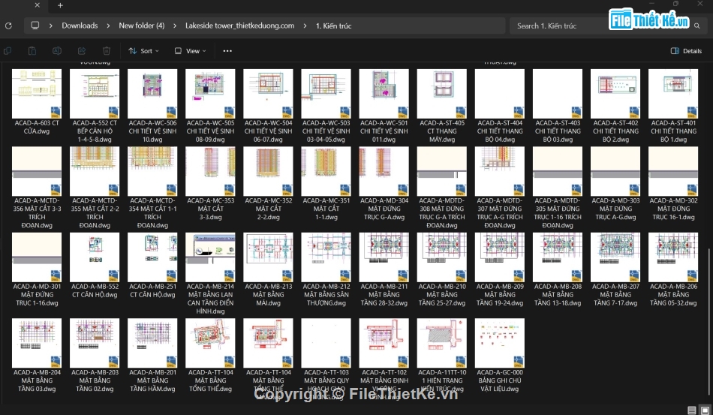Click the Rename icon in toolbar
This screenshot has height=415, width=713.
[57, 51]
